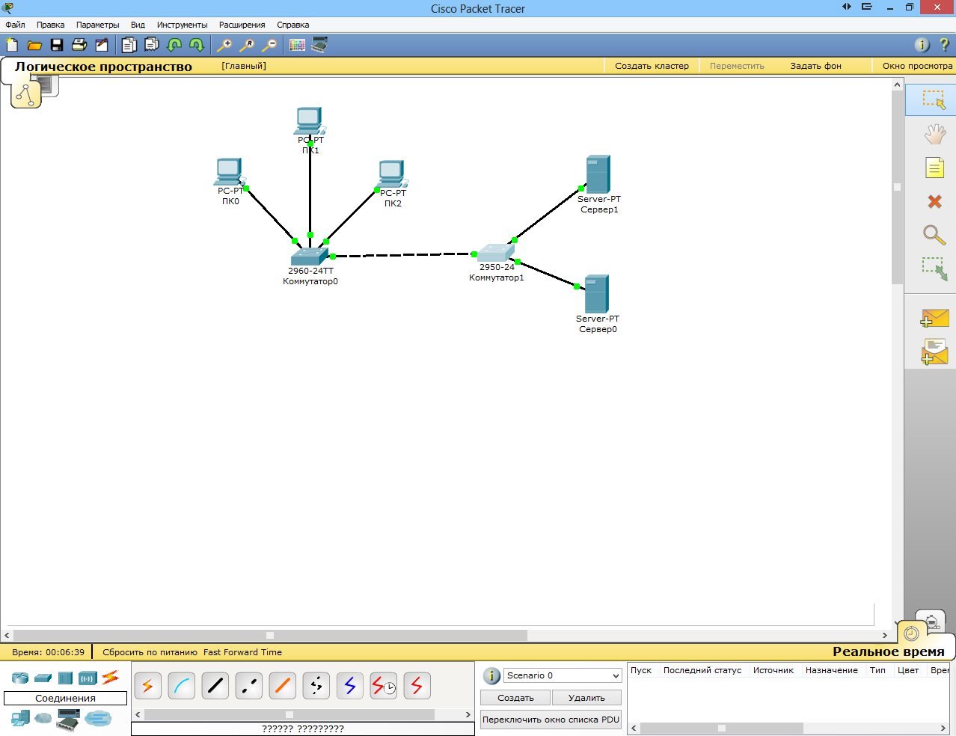The image size is (956, 736).
Task: Click the Удалить scenario button
Action: pos(586,698)
